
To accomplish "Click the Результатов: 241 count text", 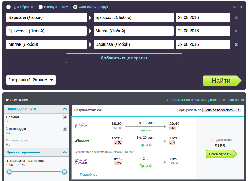I will click(x=88, y=110).
